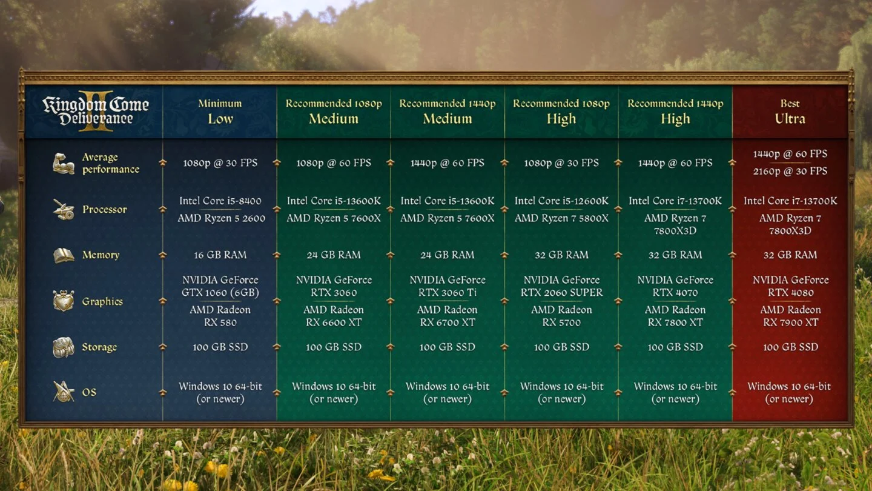Image resolution: width=872 pixels, height=491 pixels.
Task: Click the open book icon beside Memory
Action: point(64,255)
